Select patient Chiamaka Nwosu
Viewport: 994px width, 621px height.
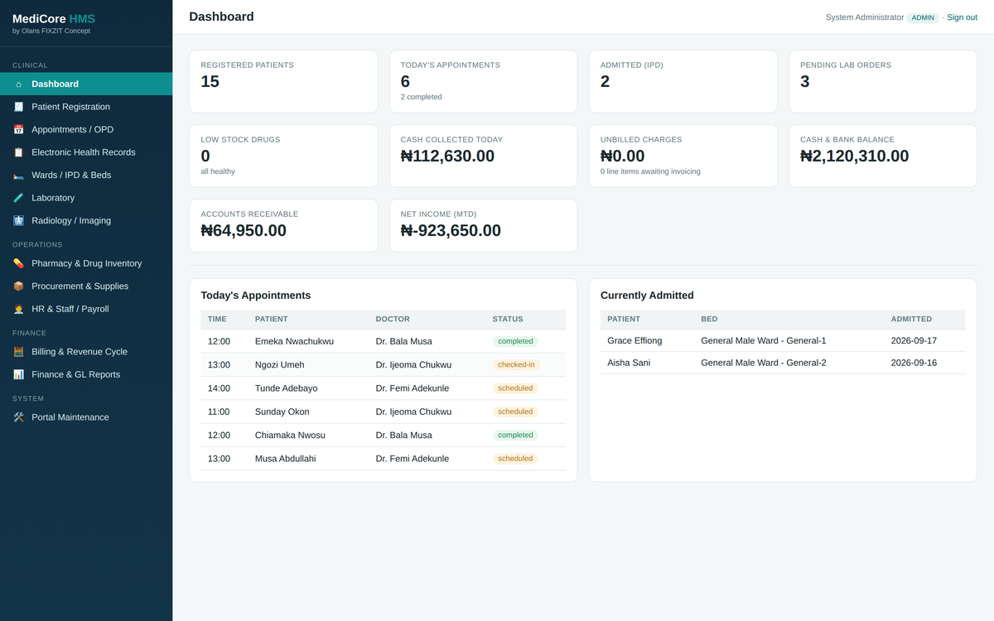(290, 435)
